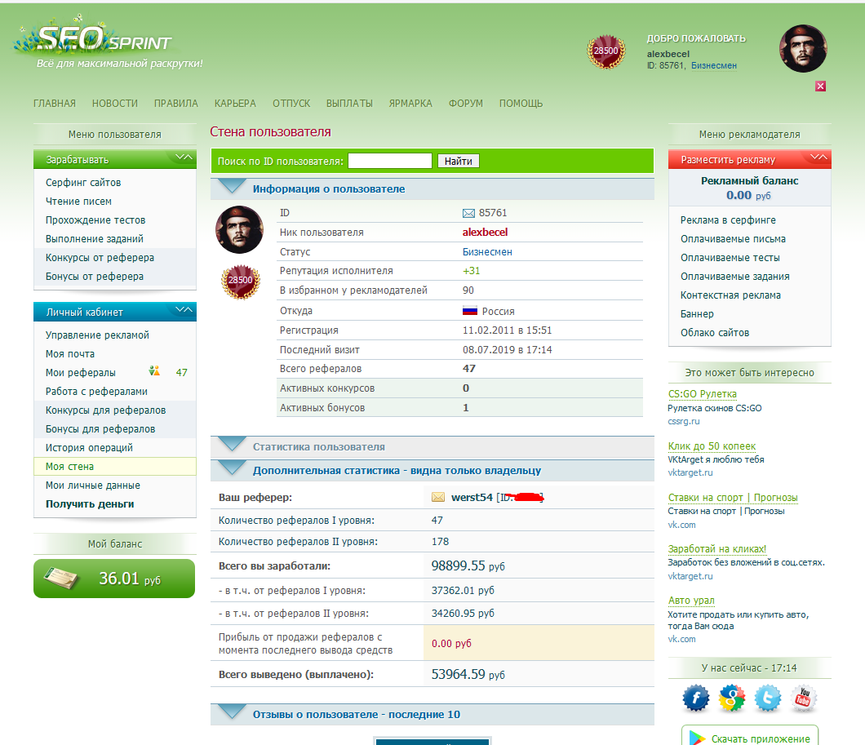Click the money icon in balance box

click(x=62, y=578)
